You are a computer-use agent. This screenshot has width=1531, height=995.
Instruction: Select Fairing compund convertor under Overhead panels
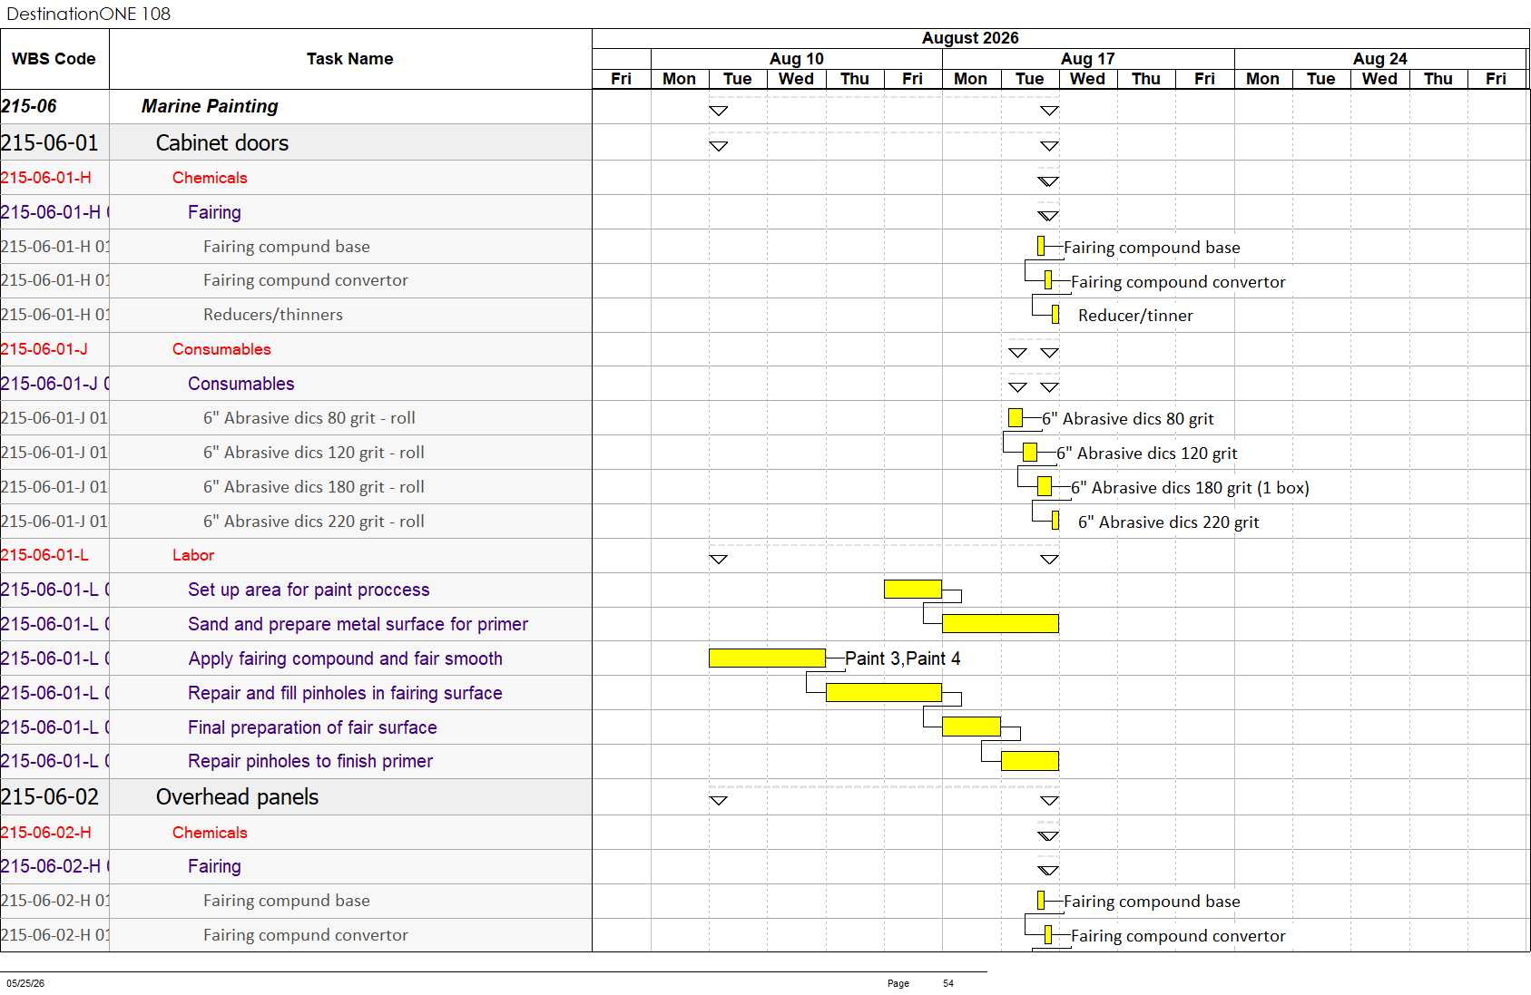pyautogui.click(x=306, y=935)
